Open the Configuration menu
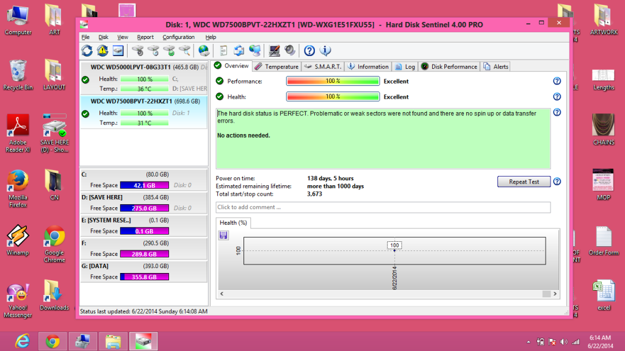The width and height of the screenshot is (625, 351). [178, 37]
